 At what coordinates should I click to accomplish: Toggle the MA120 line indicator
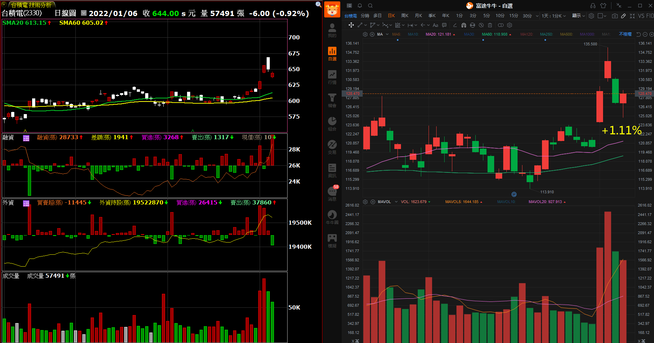point(527,34)
